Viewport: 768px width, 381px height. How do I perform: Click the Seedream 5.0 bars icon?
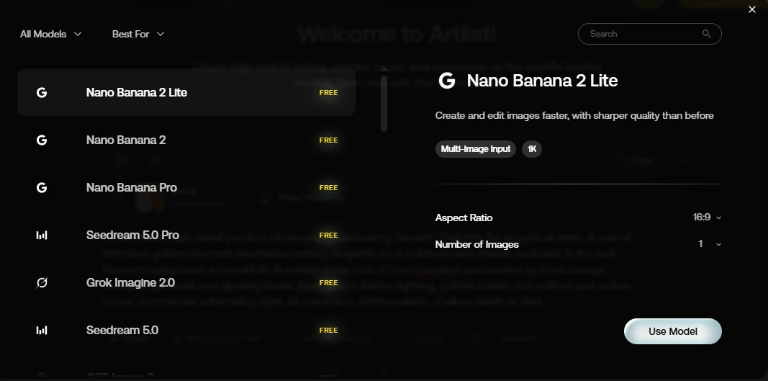click(42, 331)
